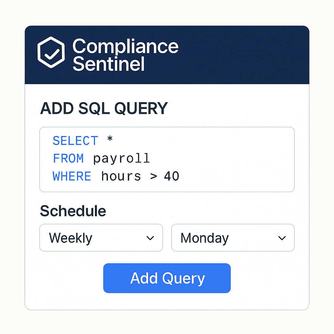Click the payroll table name in the query
Image resolution: width=334 pixels, height=334 pixels.
[121, 158]
